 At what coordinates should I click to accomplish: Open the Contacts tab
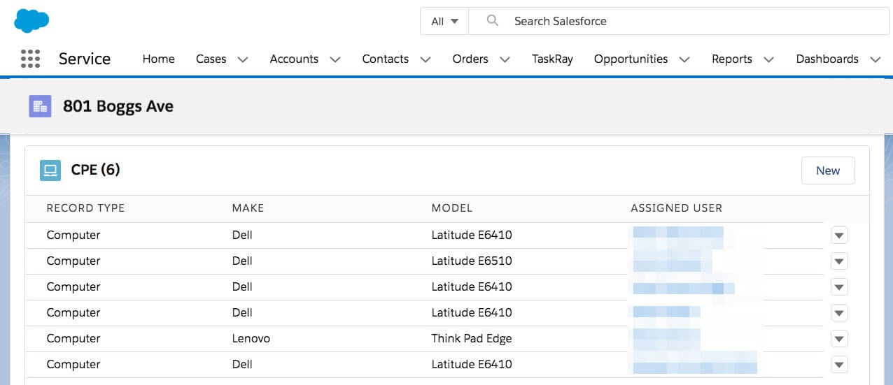pos(385,59)
